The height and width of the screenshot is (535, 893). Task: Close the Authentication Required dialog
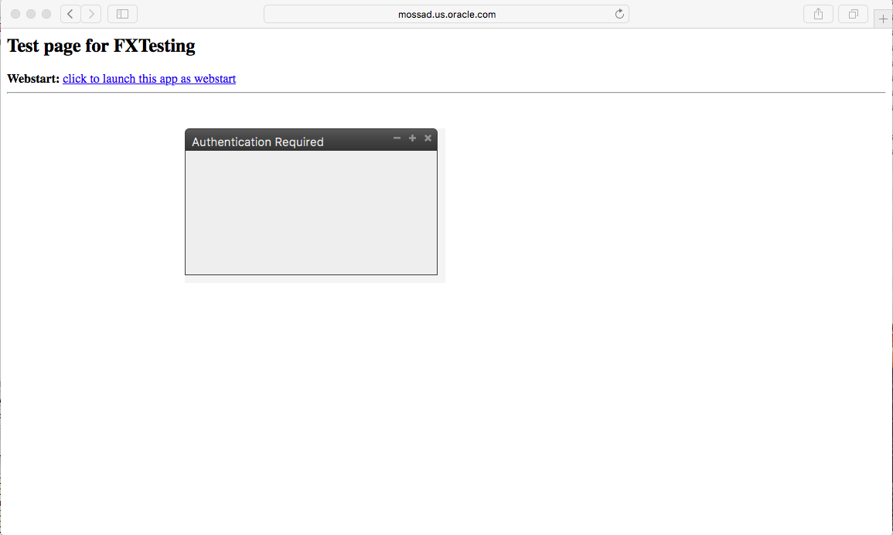click(428, 138)
